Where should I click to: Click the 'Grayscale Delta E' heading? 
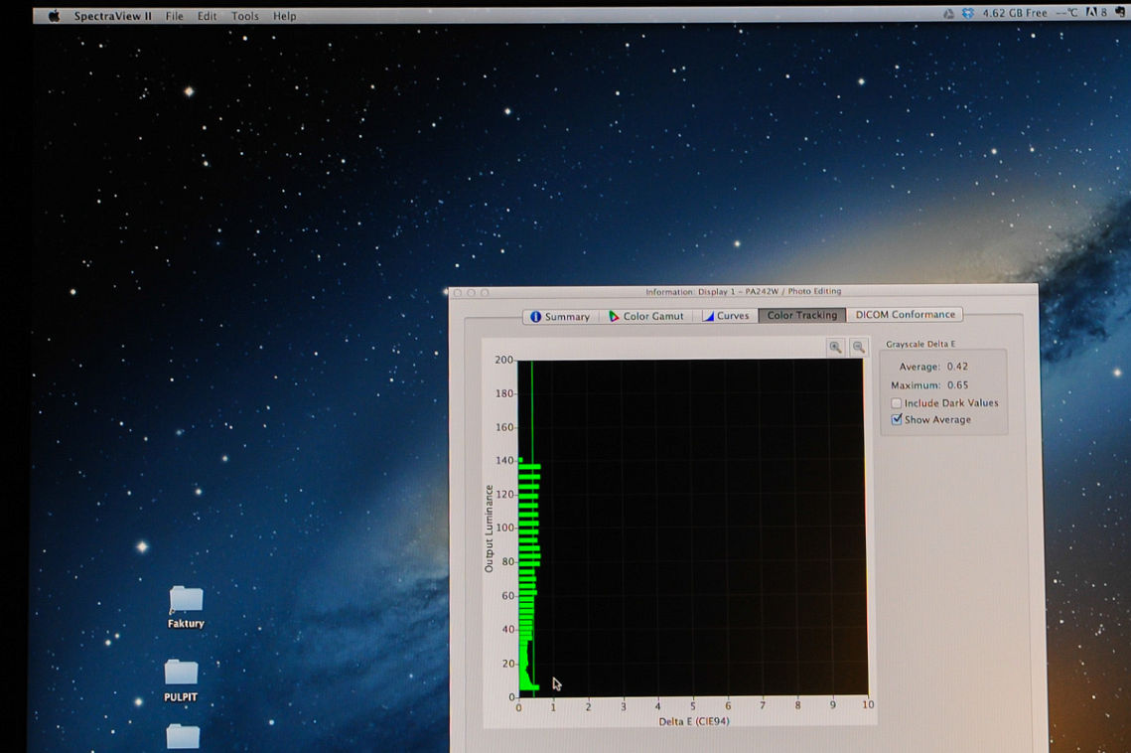coord(920,344)
